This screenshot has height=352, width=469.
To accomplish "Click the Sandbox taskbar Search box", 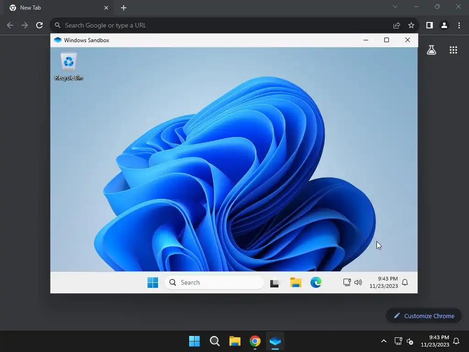I will coord(214,282).
